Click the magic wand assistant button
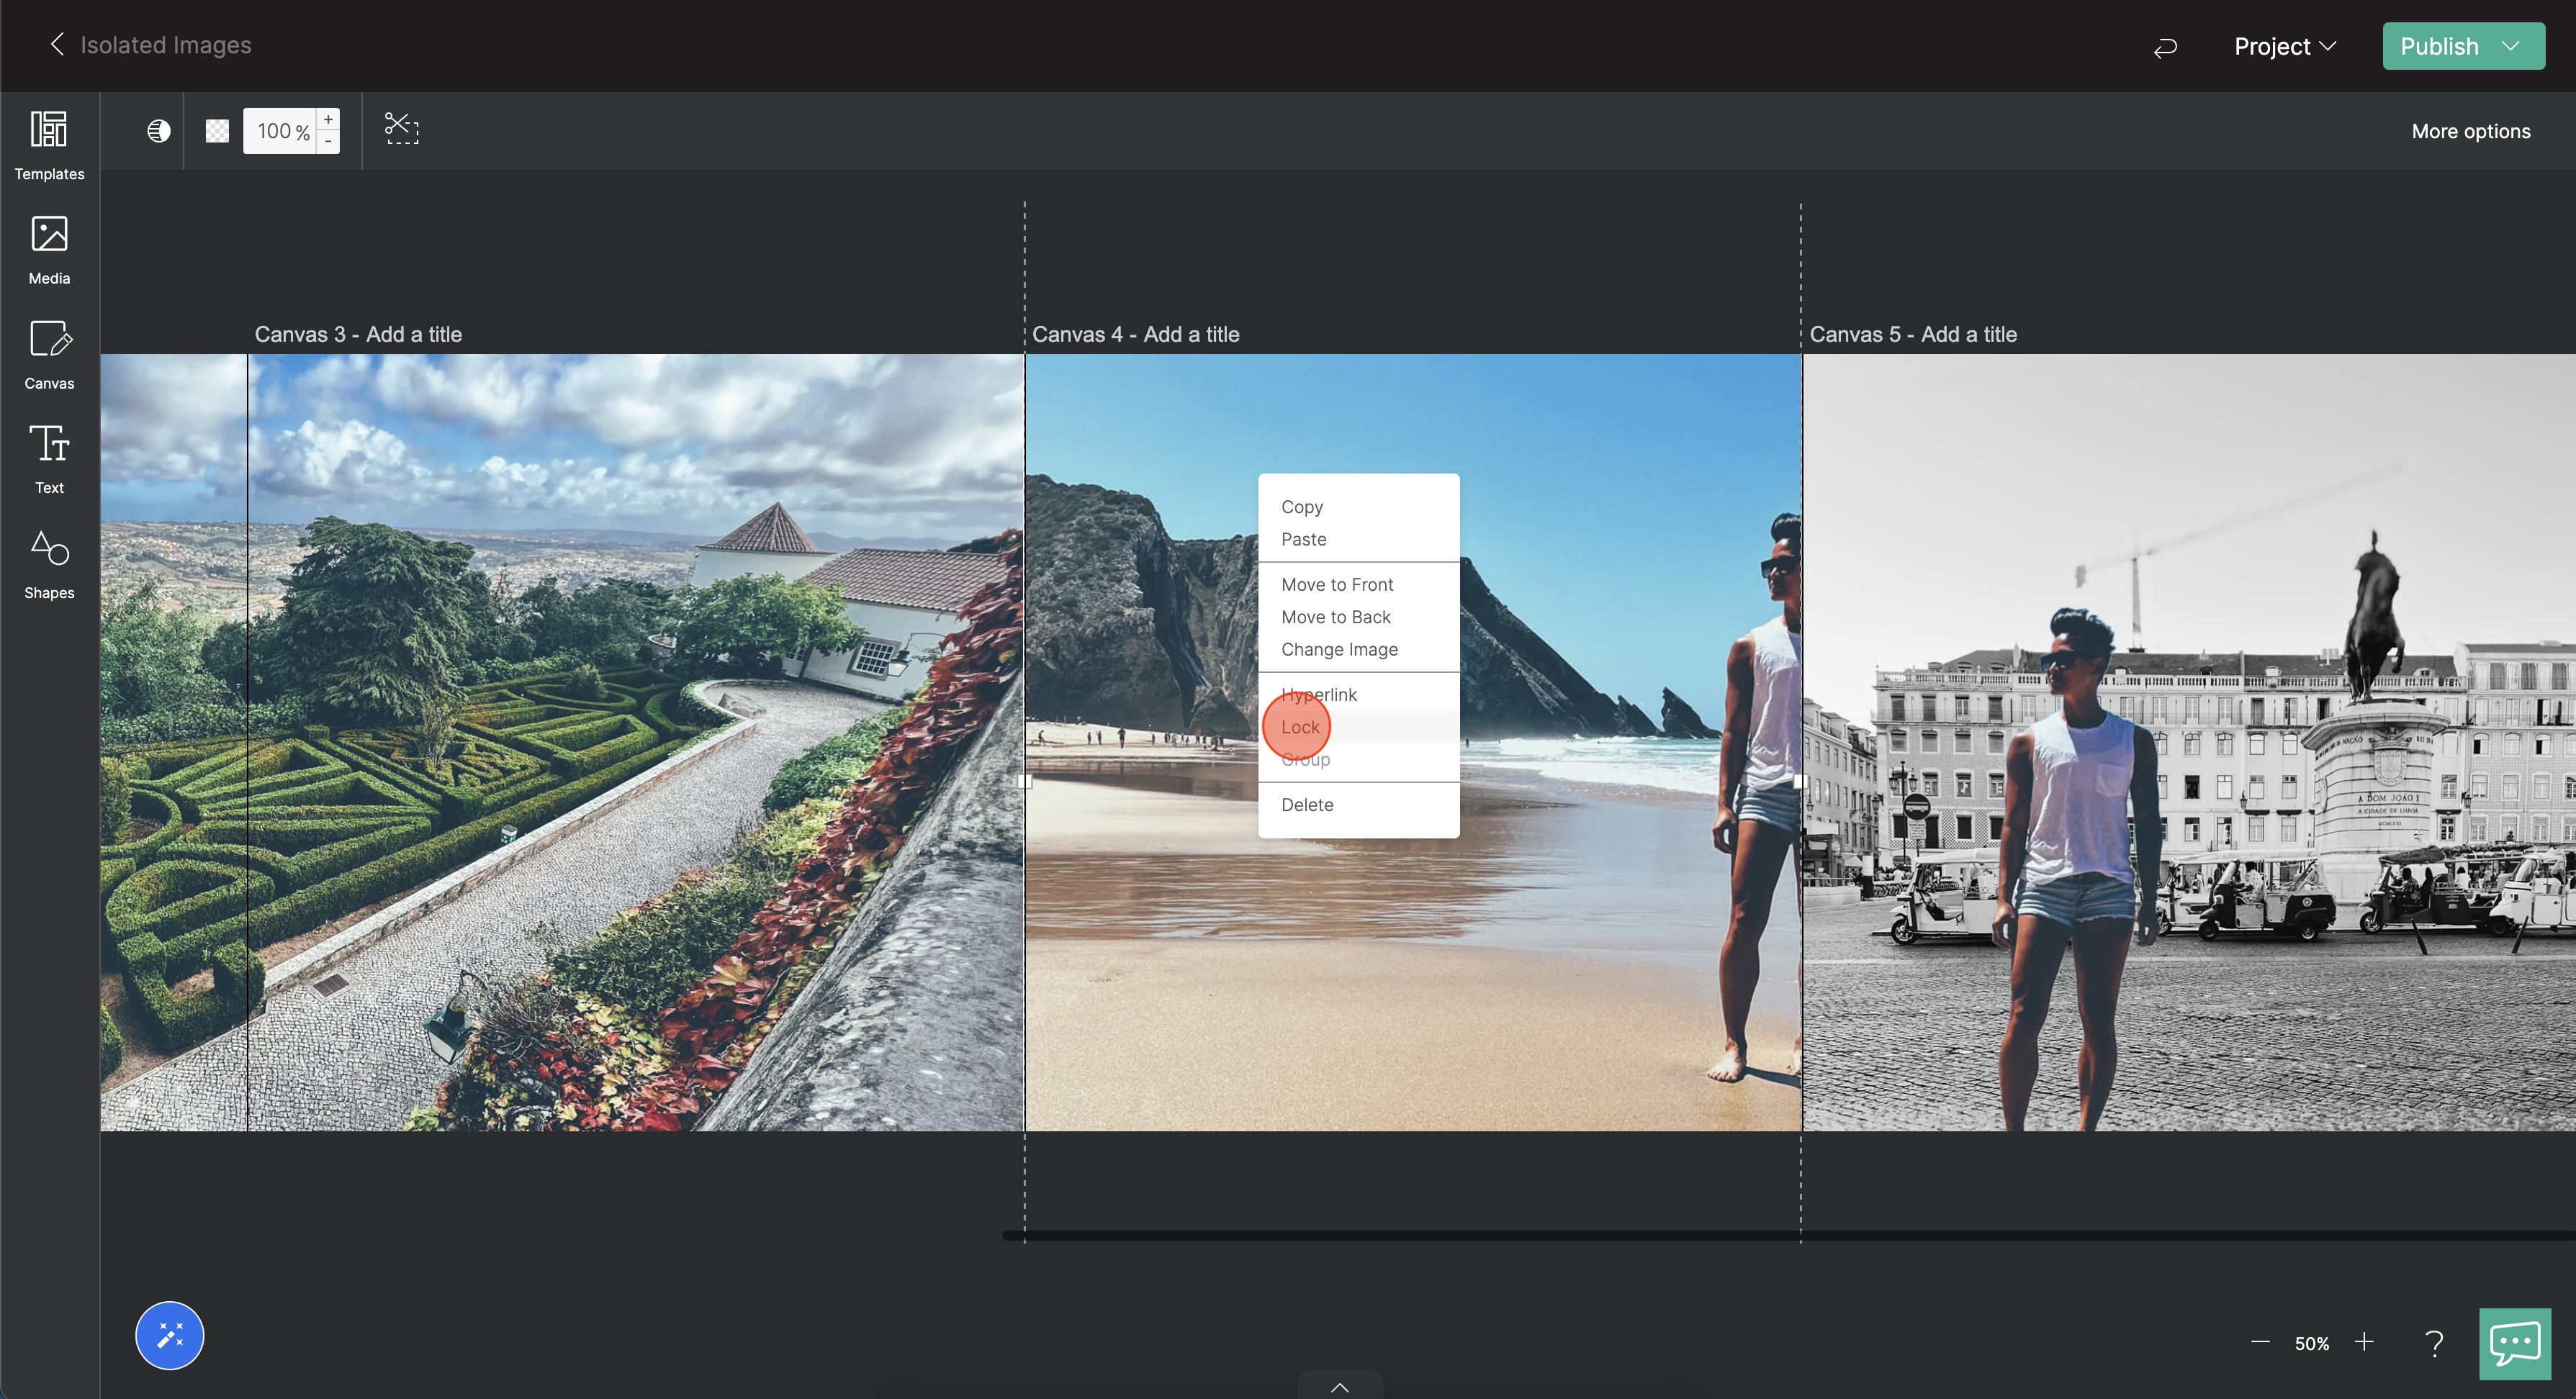 [x=169, y=1335]
